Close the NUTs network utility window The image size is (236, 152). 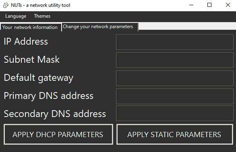228,5
